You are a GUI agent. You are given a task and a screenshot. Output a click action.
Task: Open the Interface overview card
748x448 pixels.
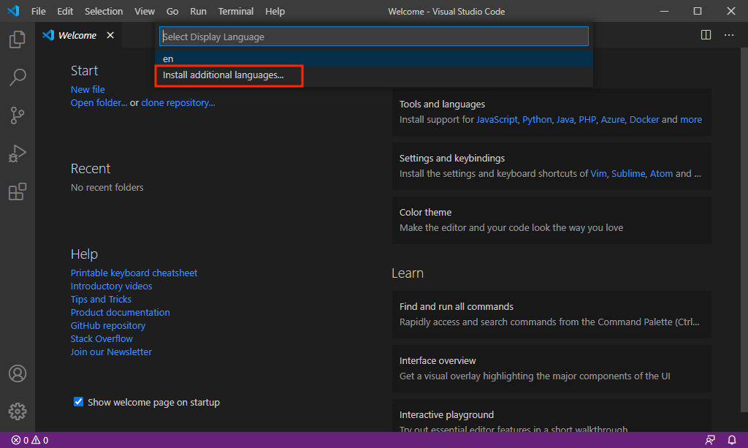click(x=552, y=368)
